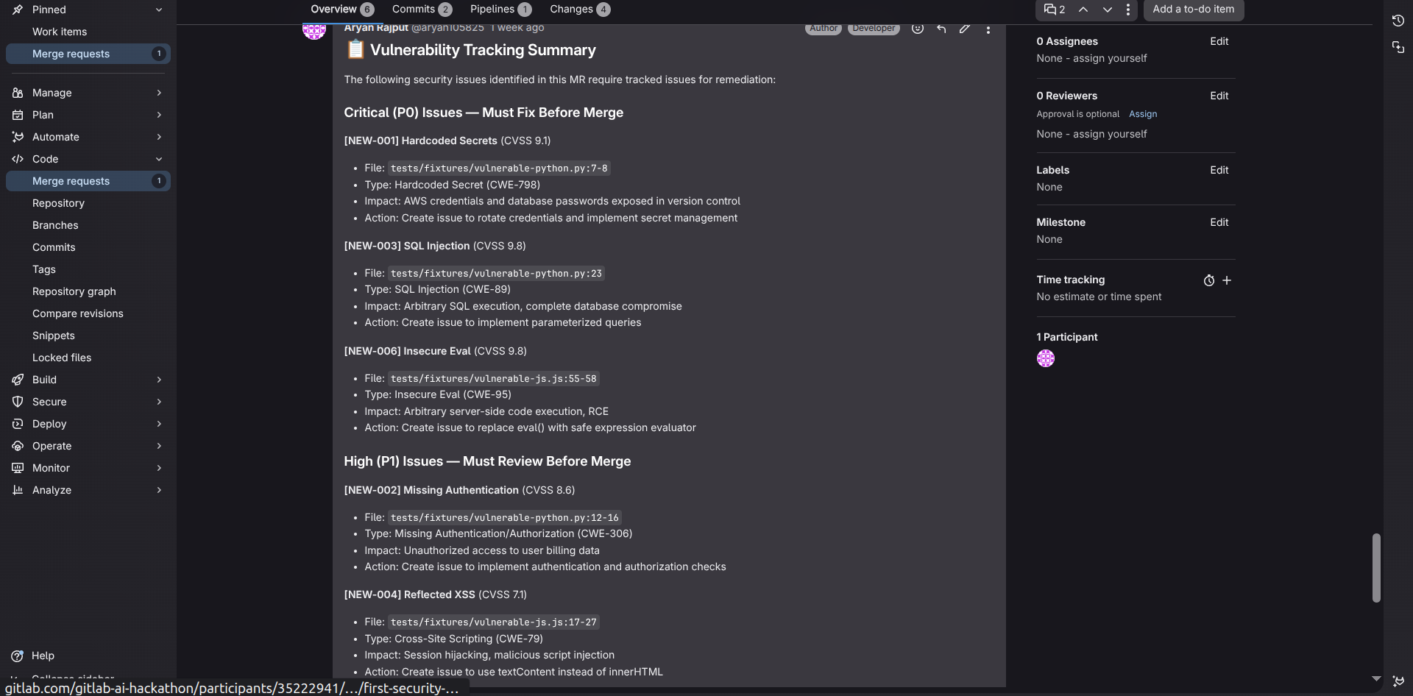This screenshot has width=1413, height=696.
Task: Open comment more actions kebab menu
Action: pyautogui.click(x=988, y=29)
